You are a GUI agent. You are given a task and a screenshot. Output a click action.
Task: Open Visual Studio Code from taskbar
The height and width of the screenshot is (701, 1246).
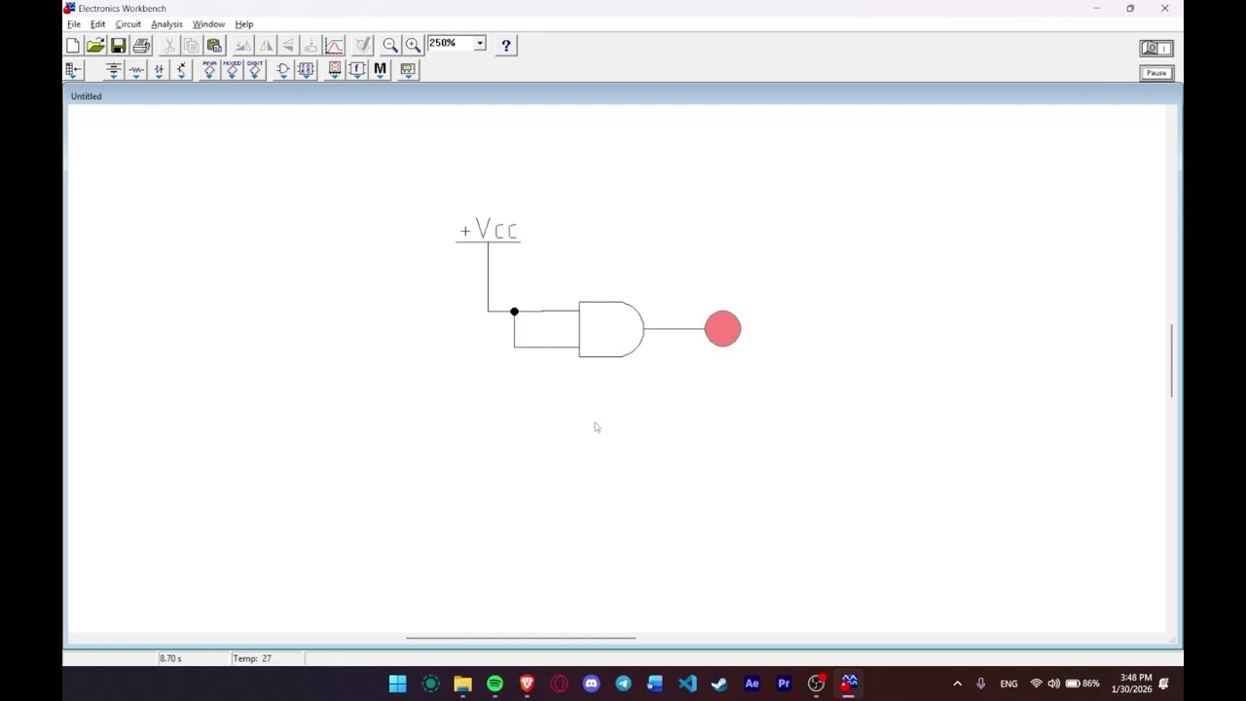(x=687, y=683)
